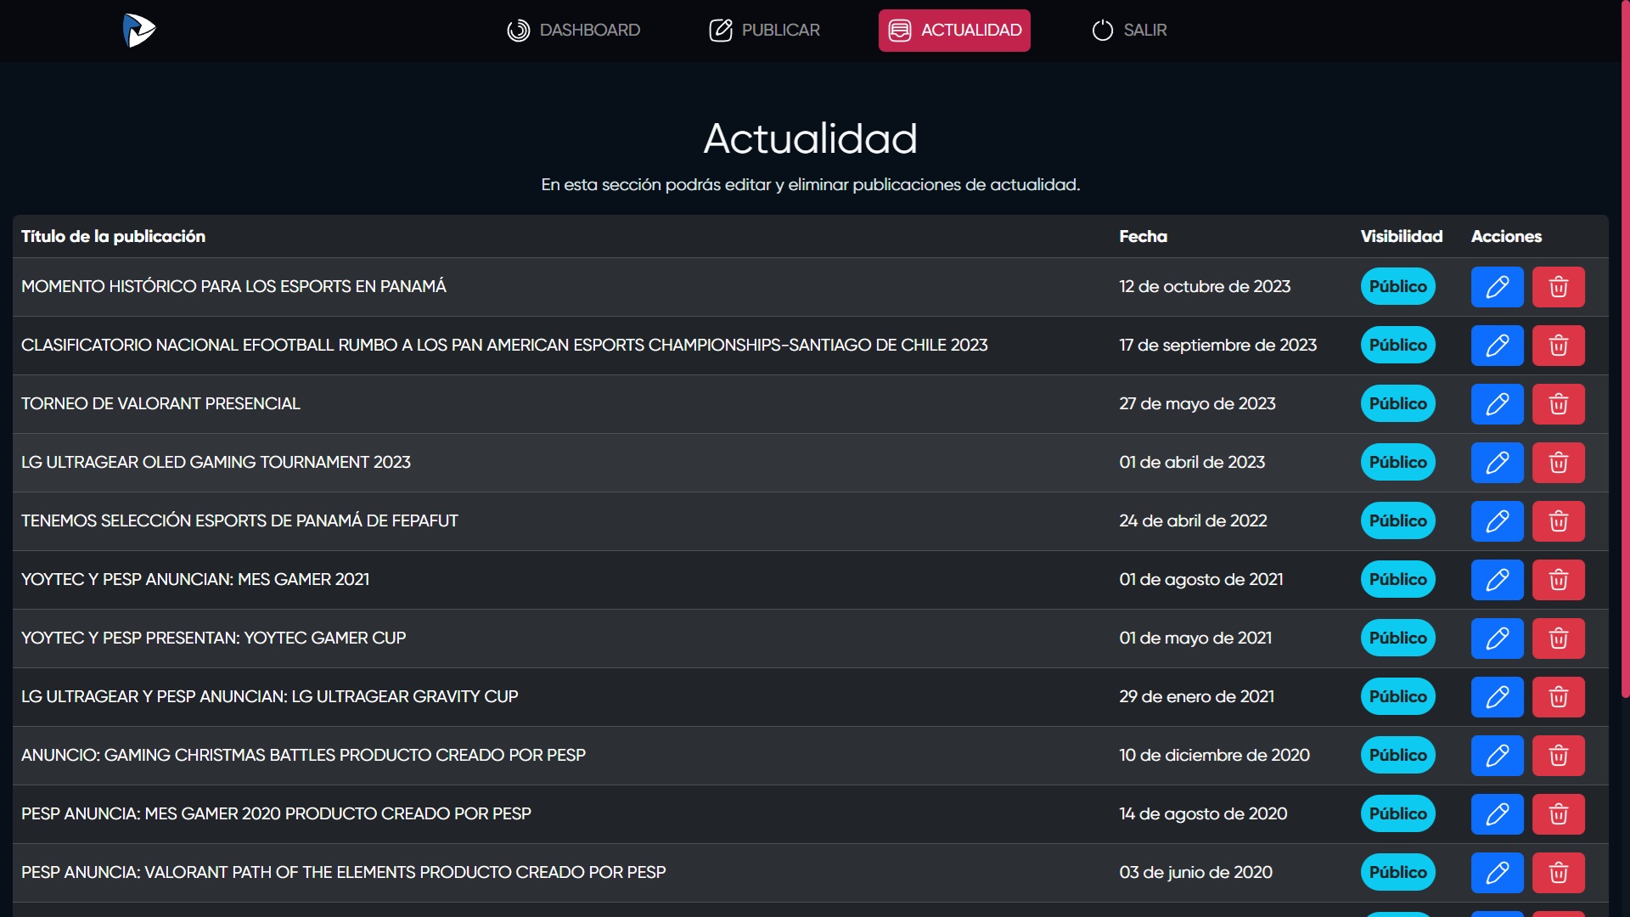Edit the Torneo de Valorant Presencial post
The image size is (1630, 917).
[1498, 404]
